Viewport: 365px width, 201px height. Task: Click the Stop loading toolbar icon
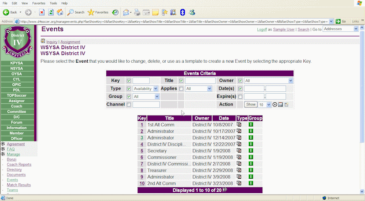click(42, 12)
